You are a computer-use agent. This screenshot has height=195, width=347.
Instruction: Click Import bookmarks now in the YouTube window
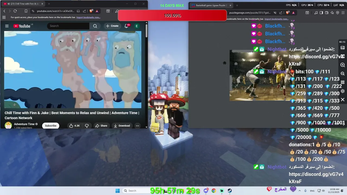click(x=88, y=17)
